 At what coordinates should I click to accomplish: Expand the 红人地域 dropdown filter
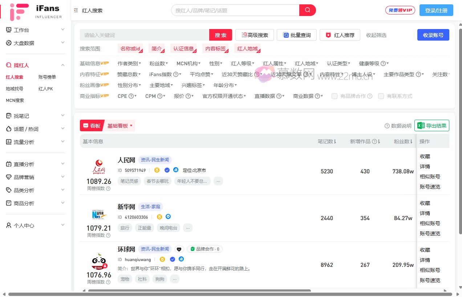[x=306, y=63]
